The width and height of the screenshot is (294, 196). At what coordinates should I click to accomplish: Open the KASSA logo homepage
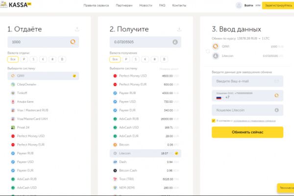16,4
